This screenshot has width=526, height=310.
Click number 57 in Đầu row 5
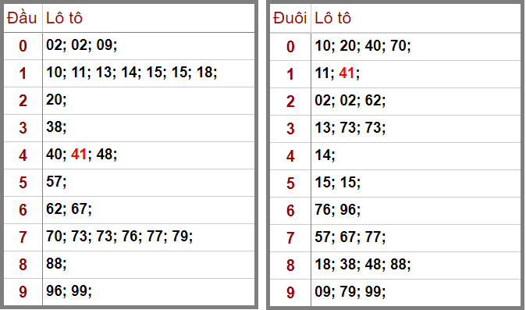(x=55, y=181)
